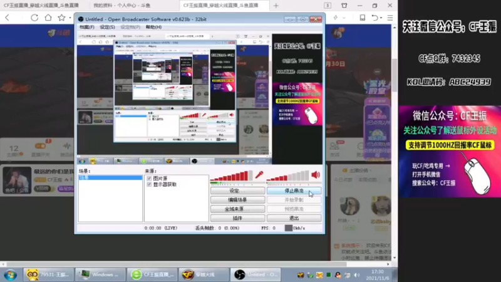Open a new browser tab with plus
The width and height of the screenshot is (501, 282).
(276, 6)
